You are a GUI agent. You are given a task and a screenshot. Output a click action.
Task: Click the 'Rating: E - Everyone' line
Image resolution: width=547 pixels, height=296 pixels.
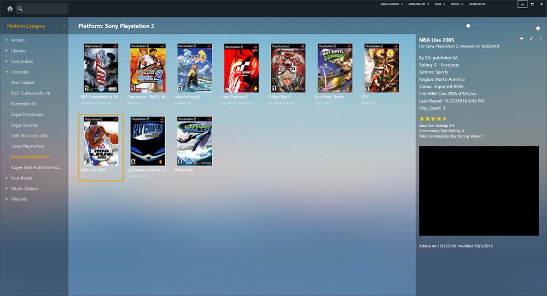(x=439, y=65)
